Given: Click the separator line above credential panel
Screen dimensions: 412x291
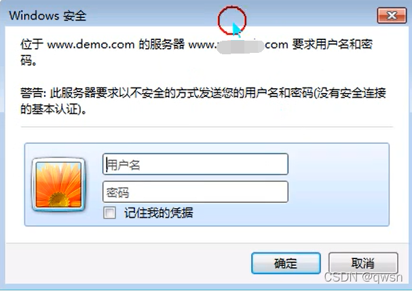Looking at the screenshot, I should 207,127.
